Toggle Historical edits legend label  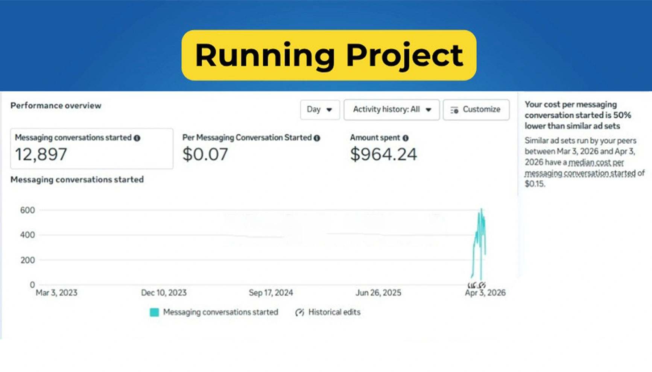[x=334, y=312]
